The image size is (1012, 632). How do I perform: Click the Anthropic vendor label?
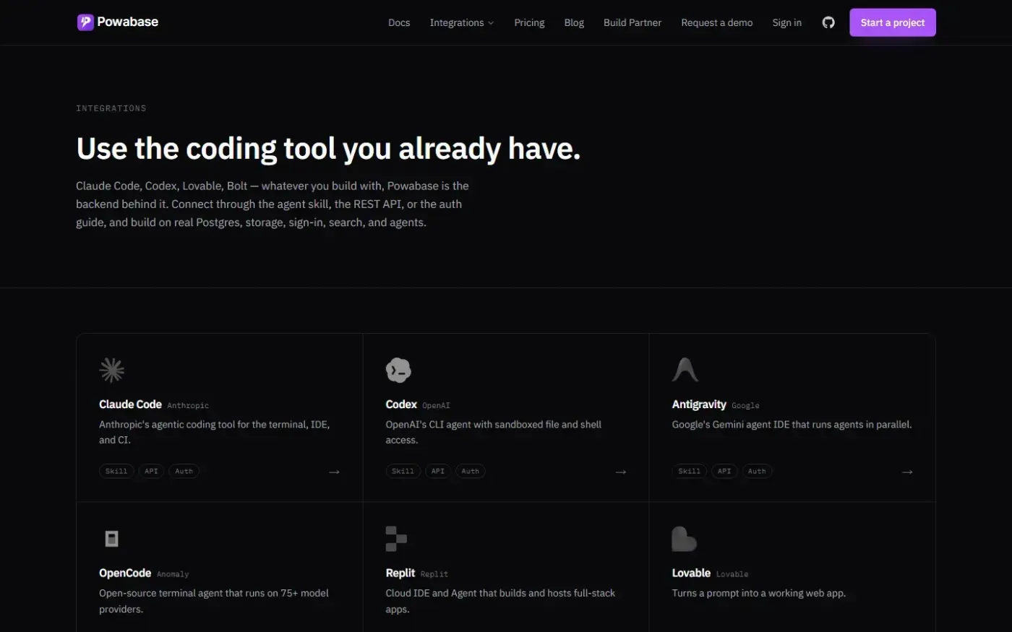(x=188, y=406)
